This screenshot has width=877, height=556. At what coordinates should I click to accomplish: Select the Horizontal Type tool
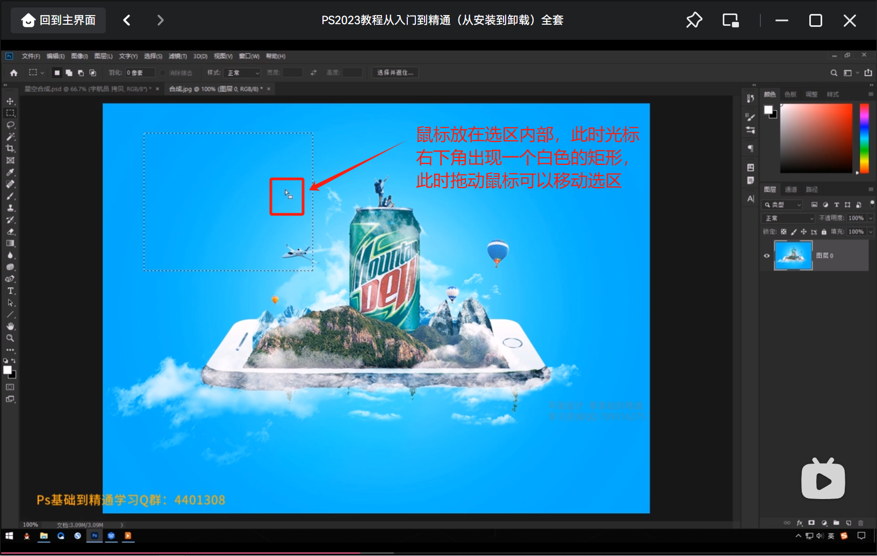point(10,291)
